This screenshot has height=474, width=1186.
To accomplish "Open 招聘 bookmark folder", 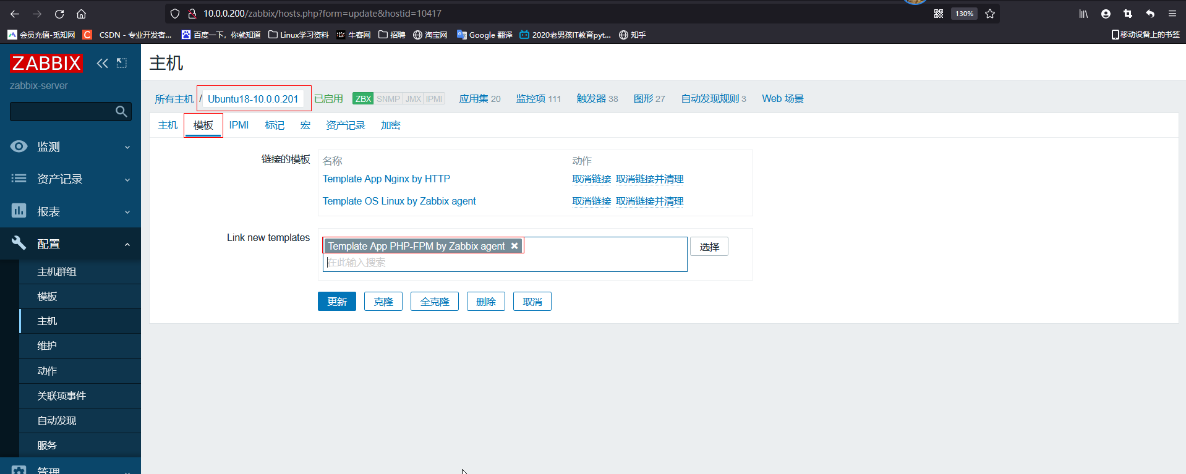I will 392,35.
